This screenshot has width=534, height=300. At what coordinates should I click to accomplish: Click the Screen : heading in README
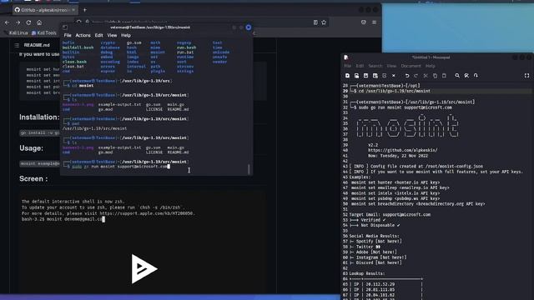pos(33,178)
